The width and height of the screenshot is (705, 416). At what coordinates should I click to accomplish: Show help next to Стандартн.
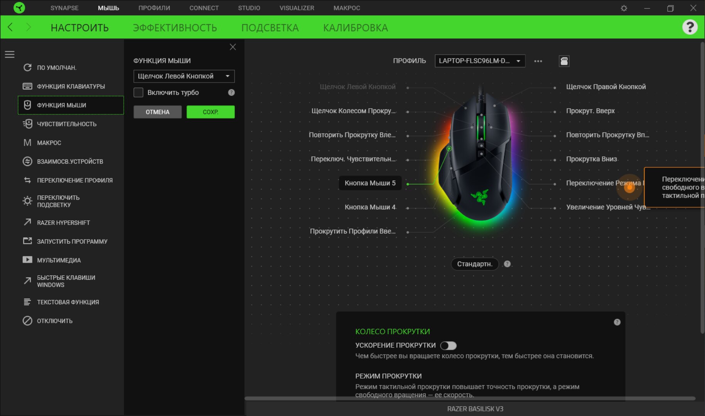coord(507,264)
